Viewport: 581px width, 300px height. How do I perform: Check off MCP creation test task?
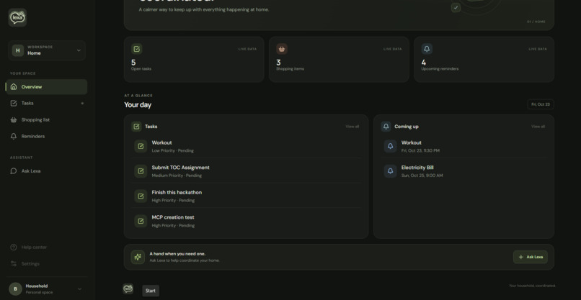click(141, 221)
